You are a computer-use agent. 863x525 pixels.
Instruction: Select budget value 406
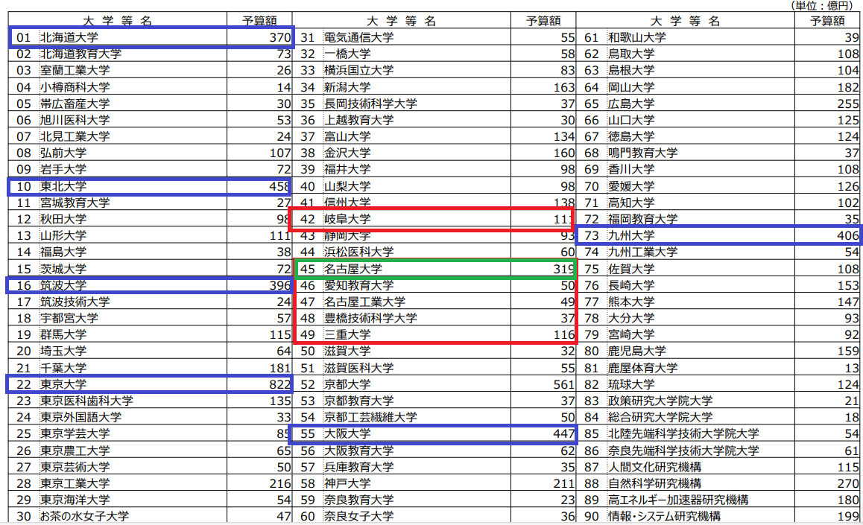847,236
